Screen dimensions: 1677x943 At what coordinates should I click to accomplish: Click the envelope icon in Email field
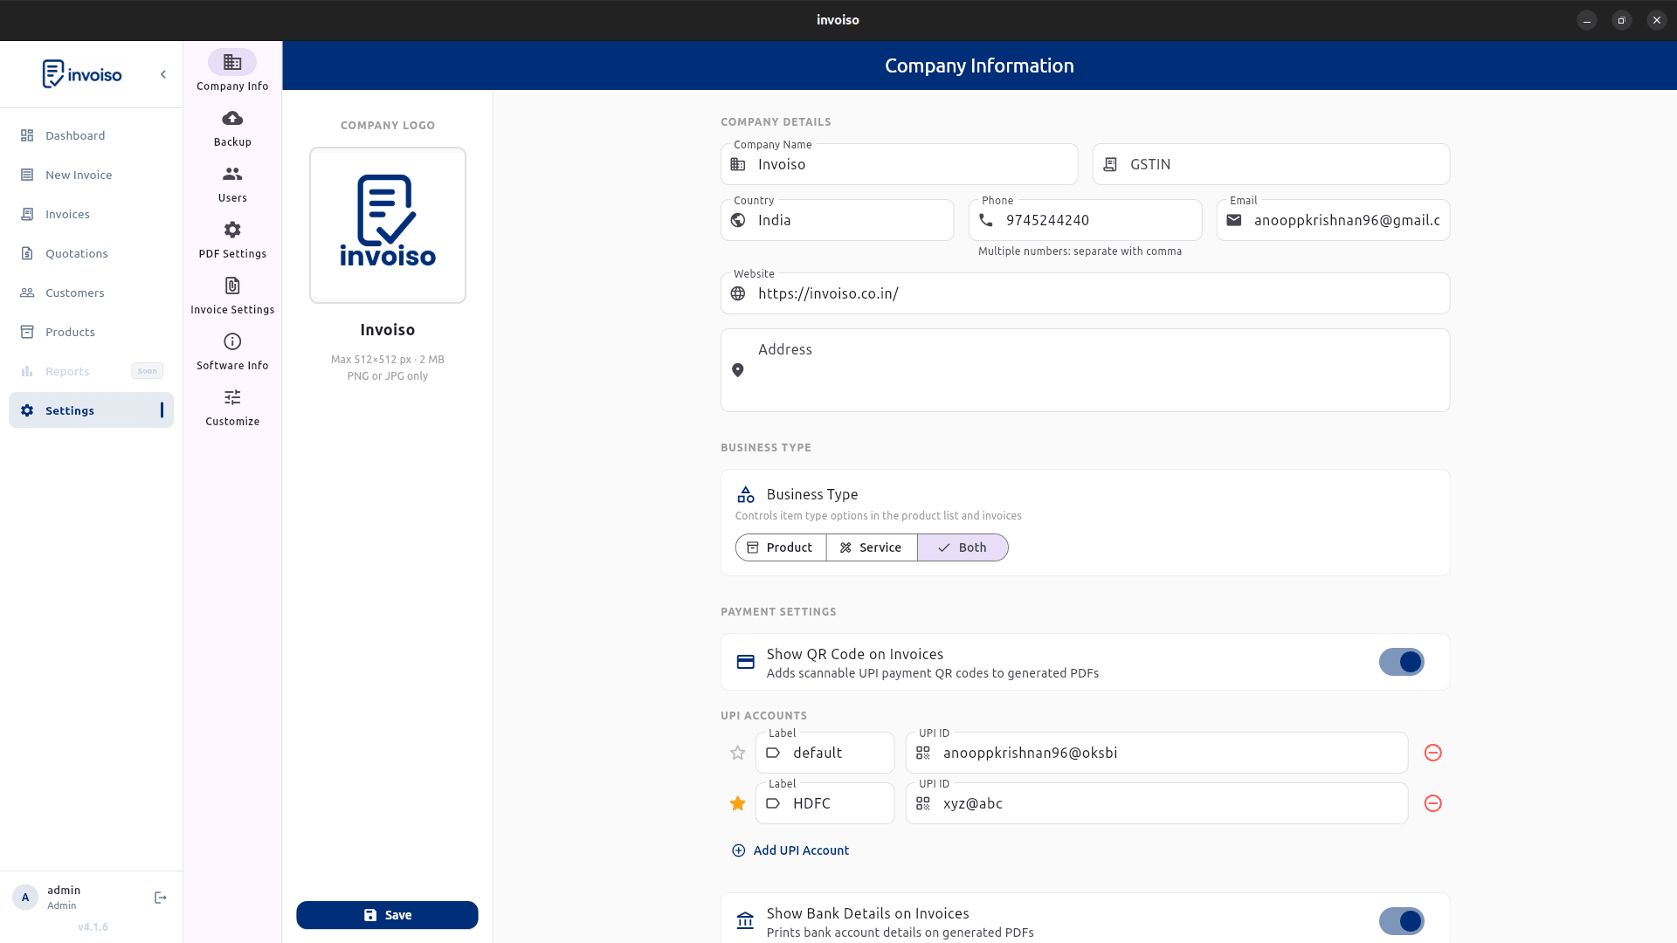pyautogui.click(x=1234, y=220)
